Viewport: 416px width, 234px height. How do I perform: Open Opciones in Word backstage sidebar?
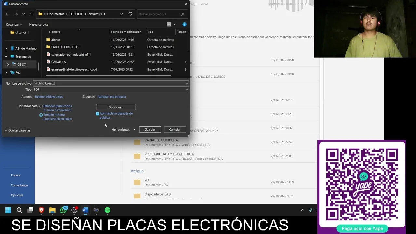click(17, 195)
